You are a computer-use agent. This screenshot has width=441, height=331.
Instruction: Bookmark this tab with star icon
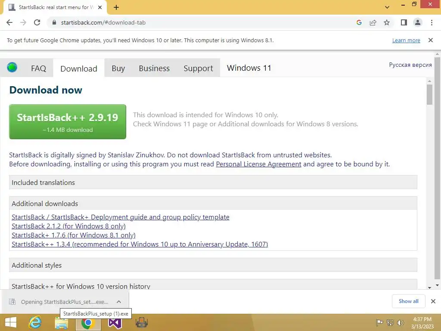pos(387,22)
